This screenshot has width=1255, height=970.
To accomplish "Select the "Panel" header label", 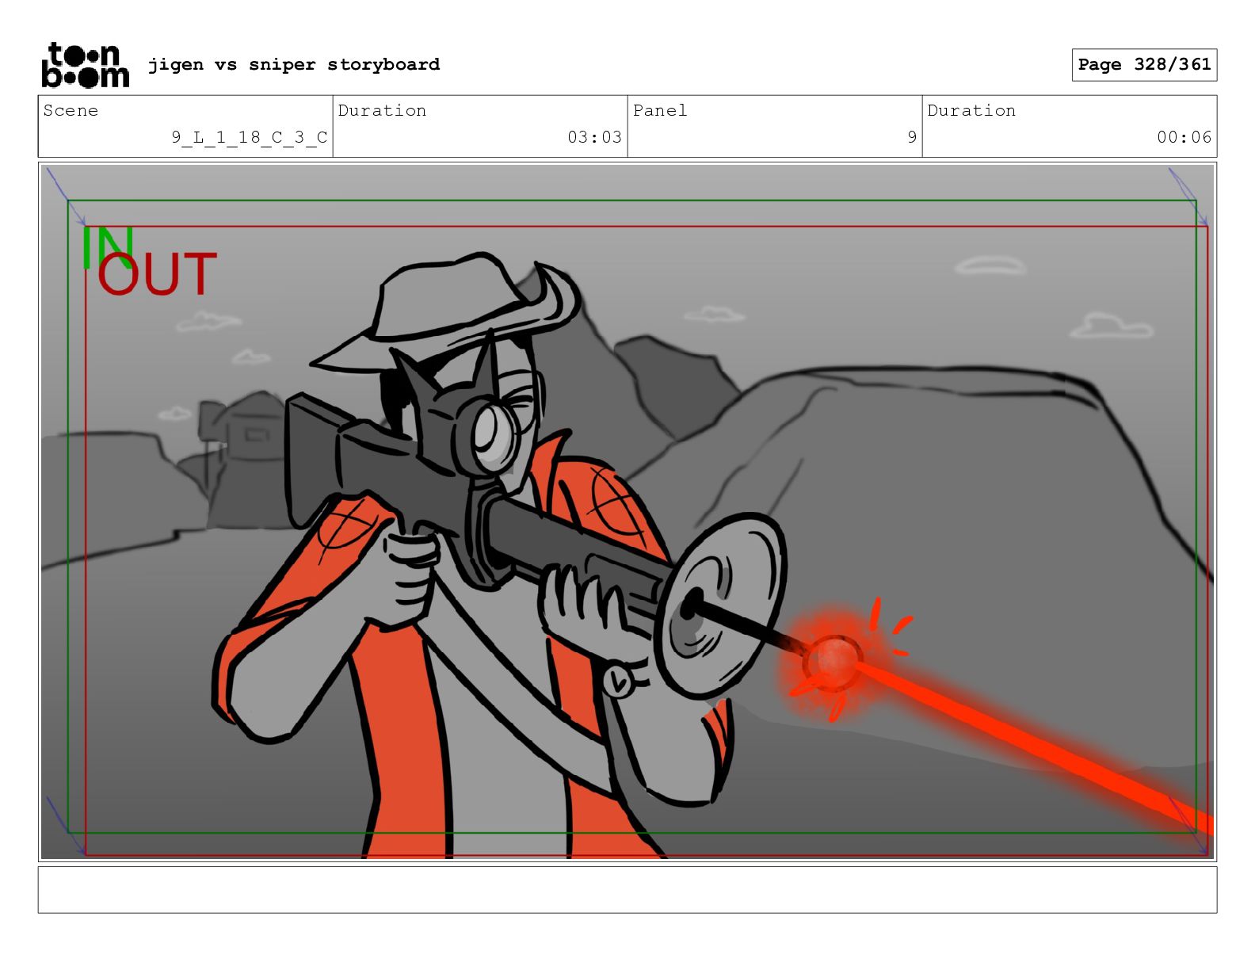I will tap(660, 110).
